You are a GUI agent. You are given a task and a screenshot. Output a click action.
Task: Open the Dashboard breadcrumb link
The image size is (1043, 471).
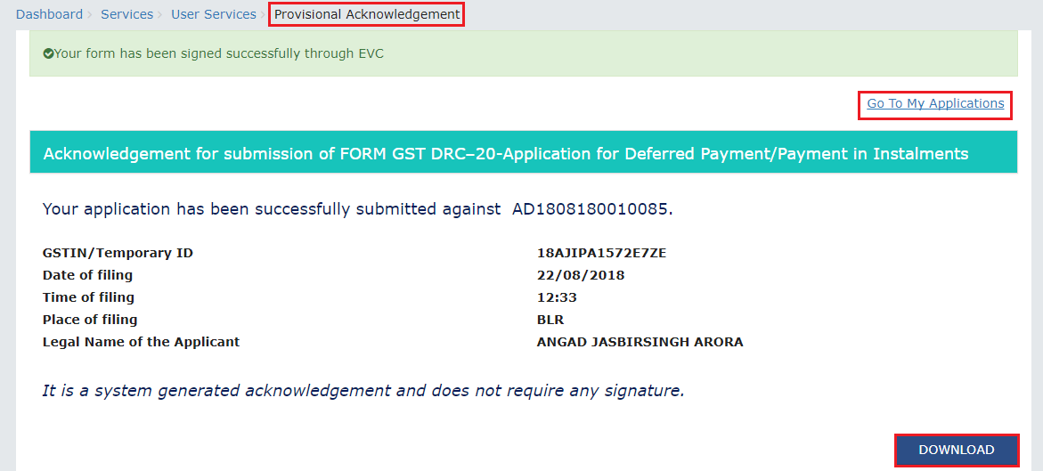pos(49,14)
